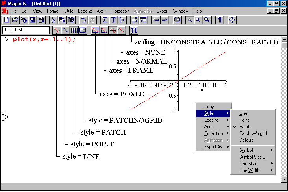Click the vertical scrollbar down arrow
This screenshot has height=192, width=288.
pyautogui.click(x=284, y=179)
